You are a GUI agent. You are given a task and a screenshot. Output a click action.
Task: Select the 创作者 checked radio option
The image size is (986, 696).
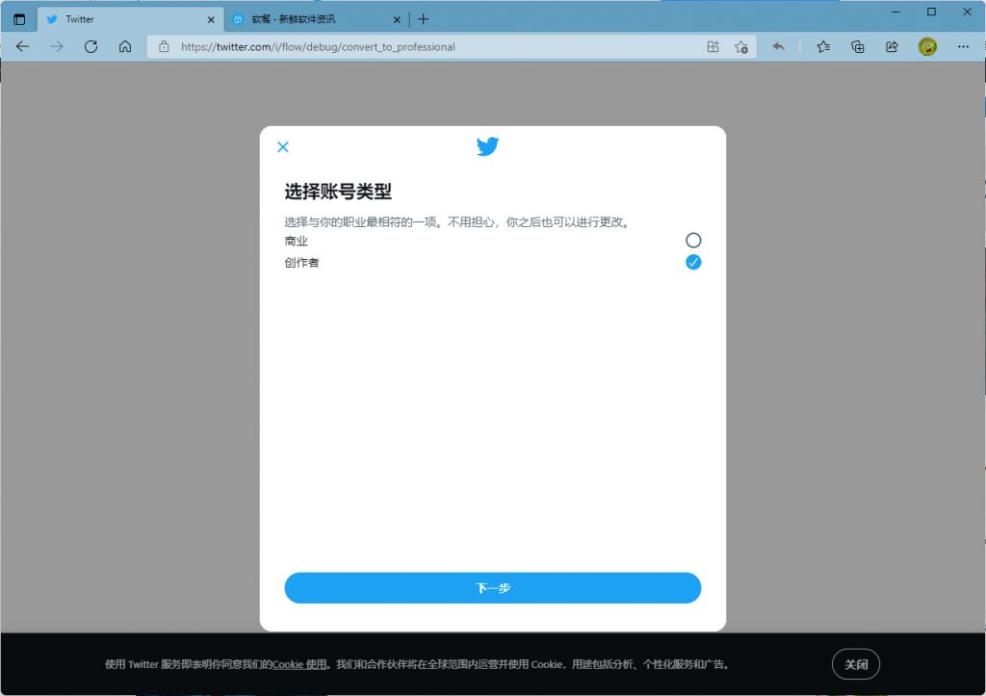click(693, 262)
